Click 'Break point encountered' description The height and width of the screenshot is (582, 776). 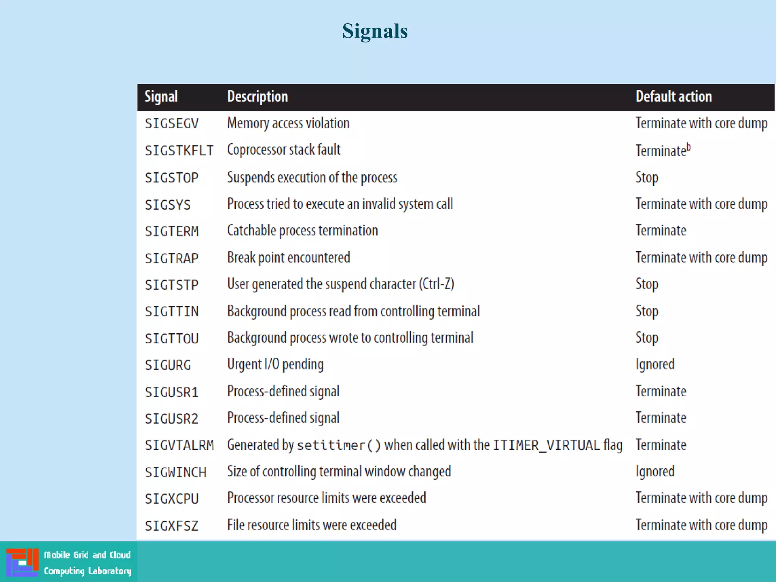(288, 258)
